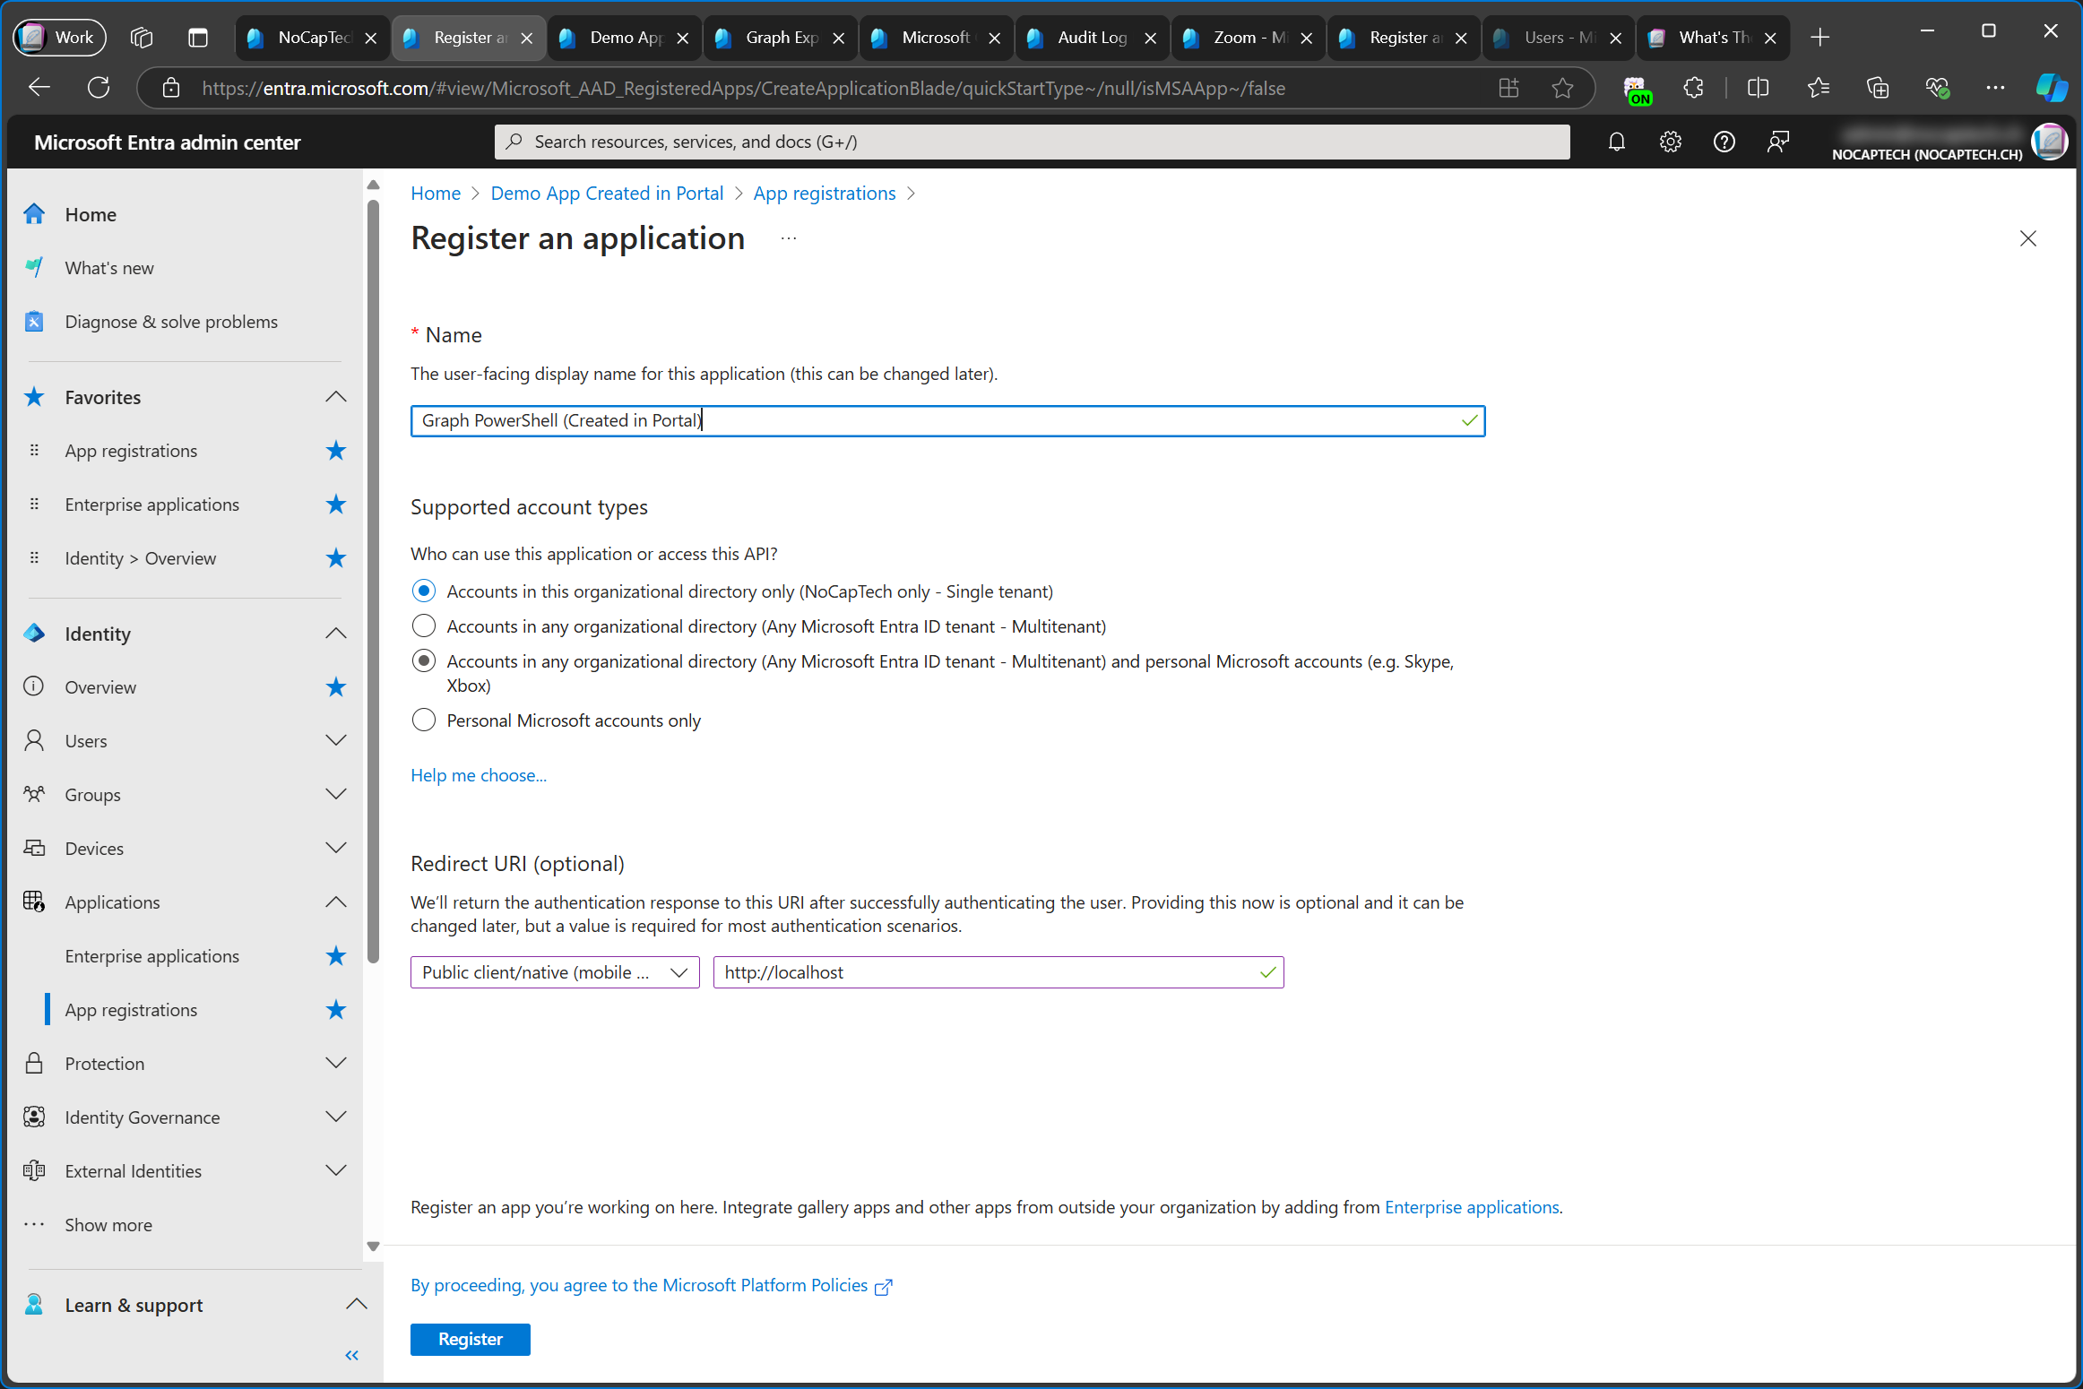2083x1389 pixels.
Task: Click the help question mark icon
Action: [x=1724, y=141]
